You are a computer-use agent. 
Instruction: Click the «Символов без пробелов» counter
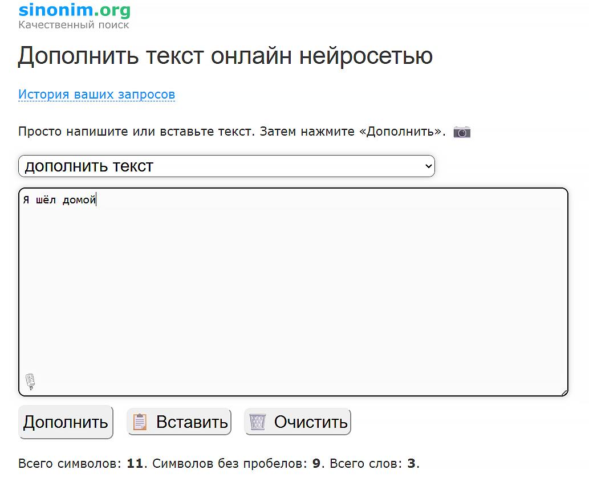pos(236,463)
